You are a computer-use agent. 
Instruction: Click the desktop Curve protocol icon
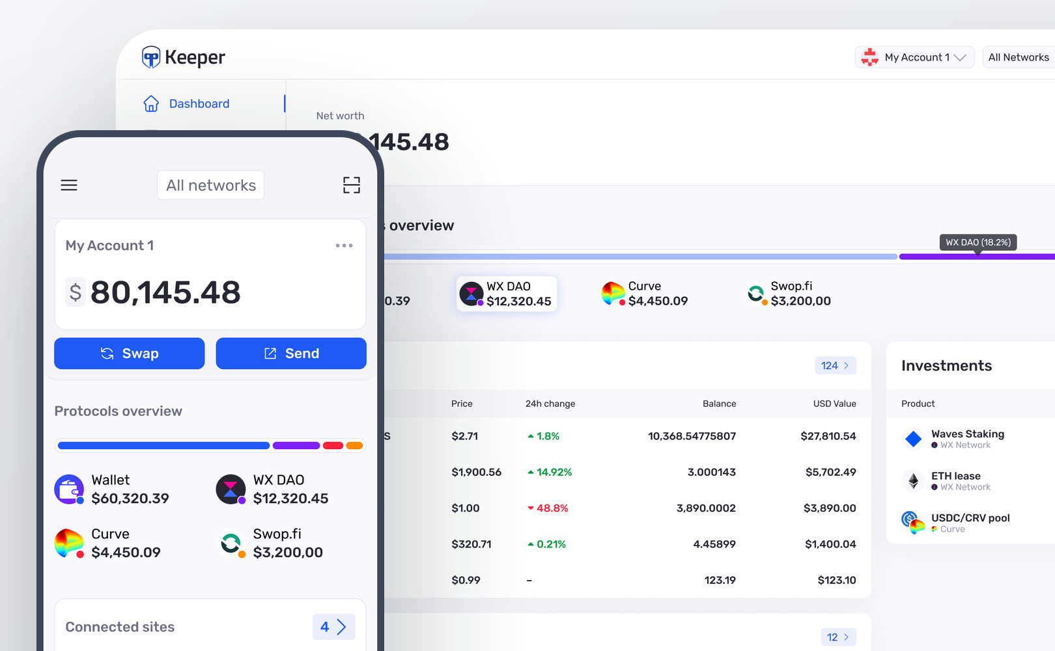[613, 294]
